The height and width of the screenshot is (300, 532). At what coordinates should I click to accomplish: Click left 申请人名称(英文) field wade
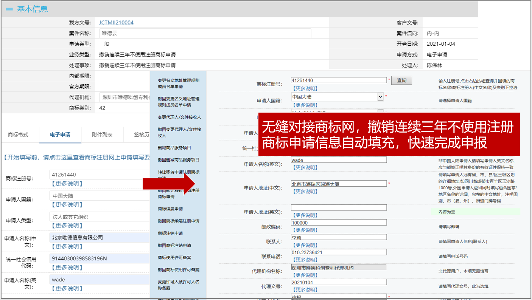[x=100, y=280]
